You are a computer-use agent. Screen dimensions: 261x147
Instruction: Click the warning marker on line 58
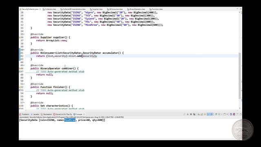tap(20, 106)
